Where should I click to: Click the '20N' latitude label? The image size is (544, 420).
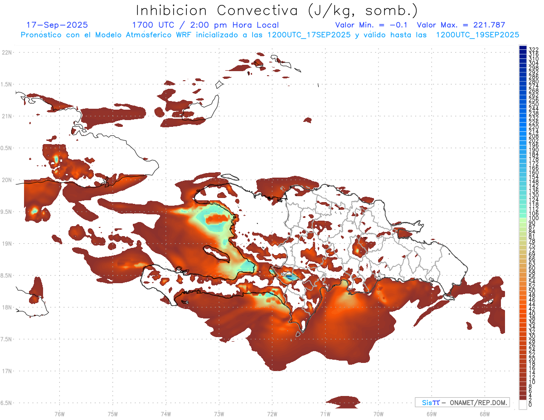coord(6,180)
